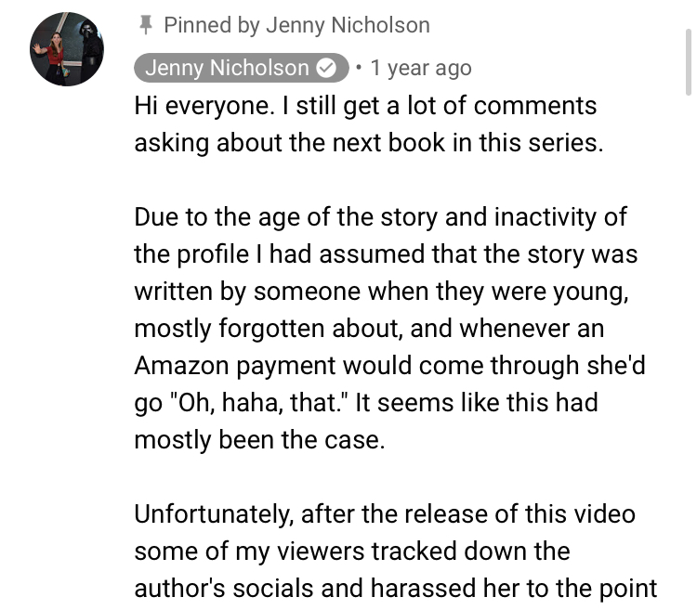Click the pushpin icon beside Pinned by
Image resolution: width=697 pixels, height=610 pixels.
click(x=145, y=25)
